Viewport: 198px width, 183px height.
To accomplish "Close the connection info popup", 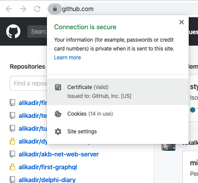I will 182,22.
